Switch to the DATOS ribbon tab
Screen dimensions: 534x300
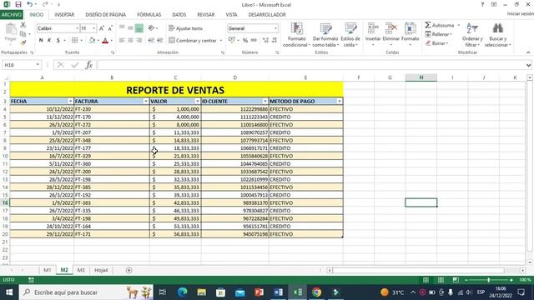pyautogui.click(x=179, y=15)
